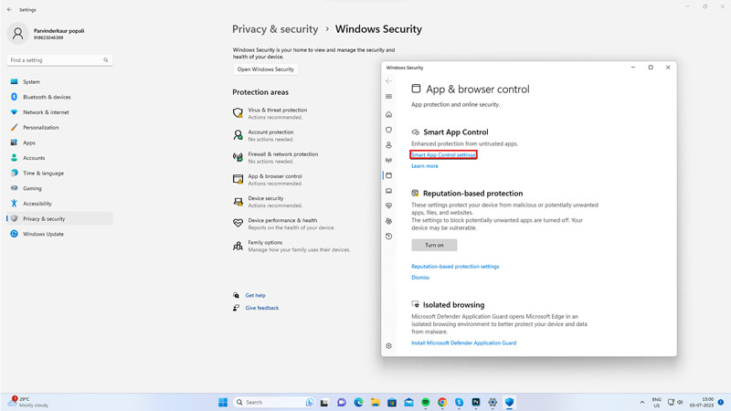
Task: Open Skype from taskbar
Action: [460, 402]
